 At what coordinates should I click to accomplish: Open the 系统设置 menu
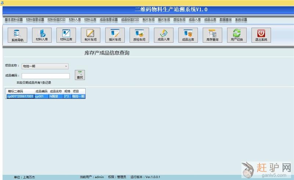pos(241,20)
